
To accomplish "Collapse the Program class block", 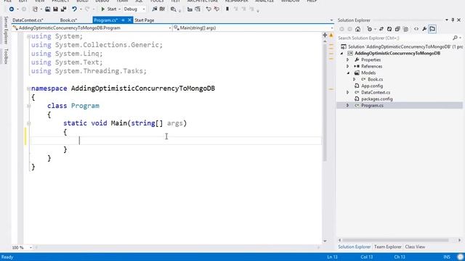I will [x=28, y=106].
